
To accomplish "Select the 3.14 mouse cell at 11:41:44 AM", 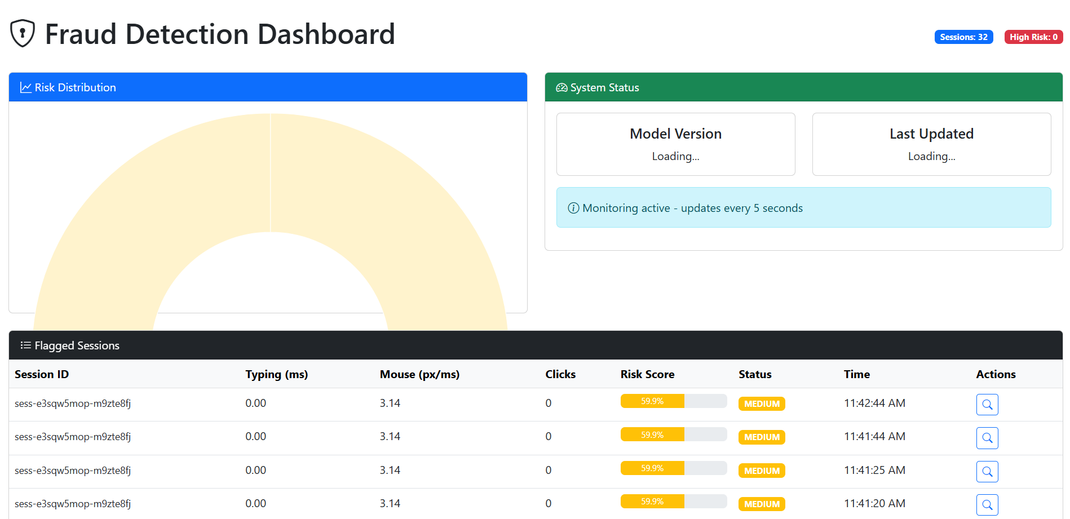I will point(390,436).
